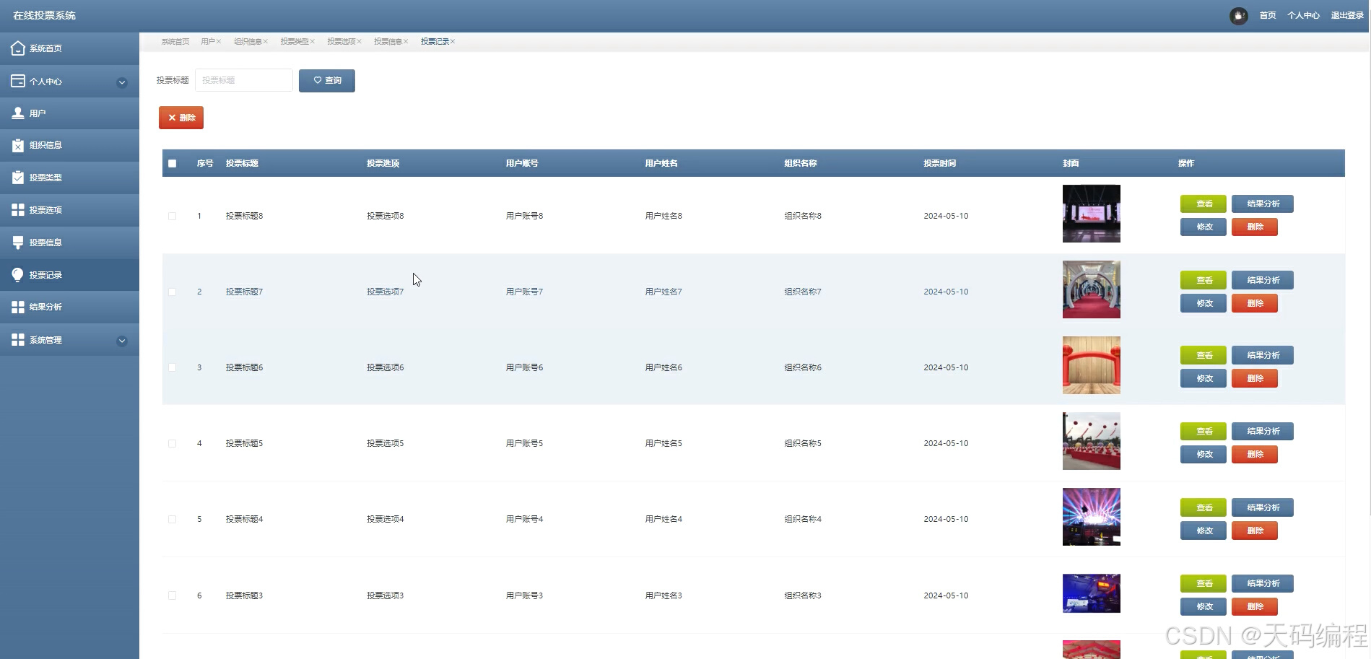Expand the 系统管理 sidebar menu arrow
The width and height of the screenshot is (1371, 659).
122,341
